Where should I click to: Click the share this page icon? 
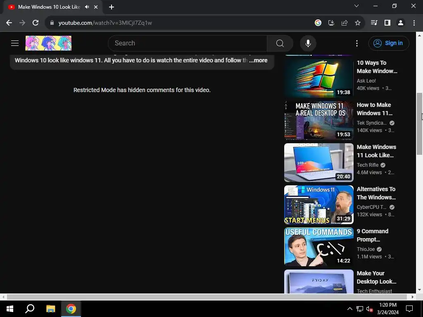(345, 23)
